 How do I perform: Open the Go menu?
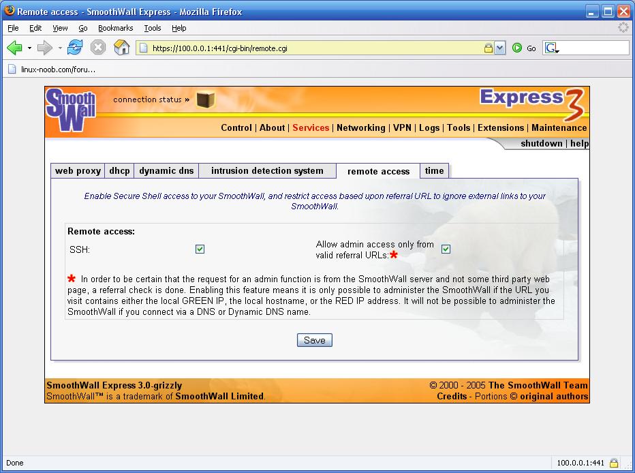click(x=83, y=28)
